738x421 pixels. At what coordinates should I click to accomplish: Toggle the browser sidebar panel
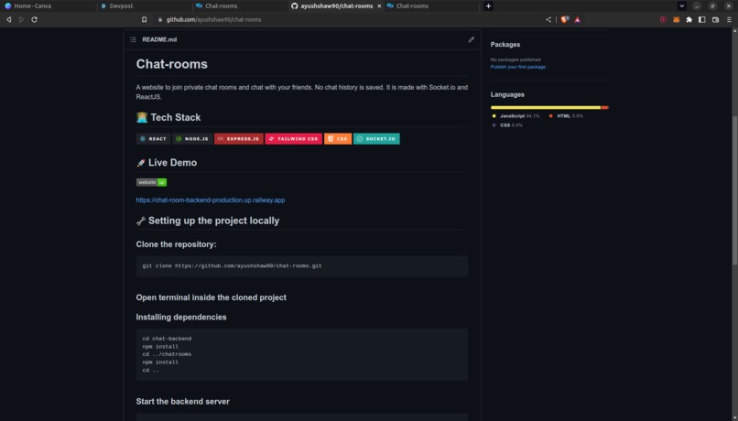(702, 19)
